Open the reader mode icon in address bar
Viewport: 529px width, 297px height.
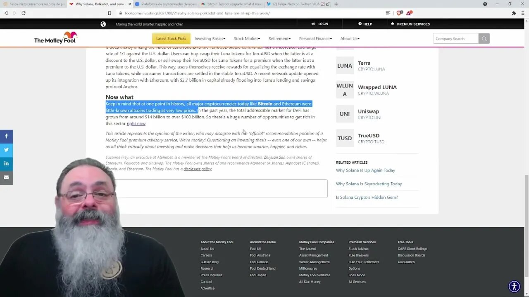(388, 13)
